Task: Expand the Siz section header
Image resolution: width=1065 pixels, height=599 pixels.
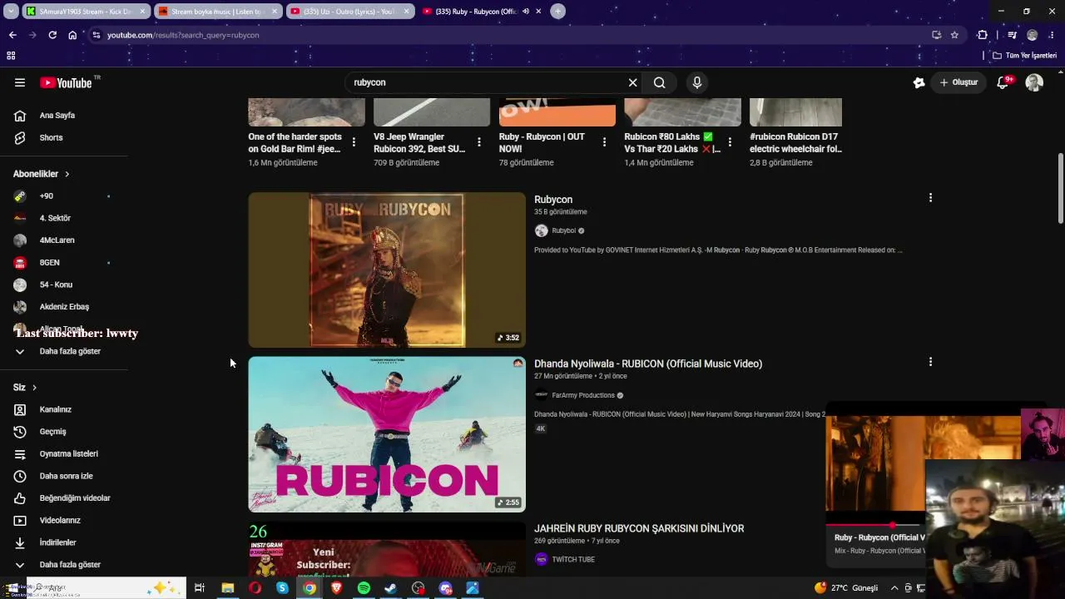Action: [x=25, y=388]
